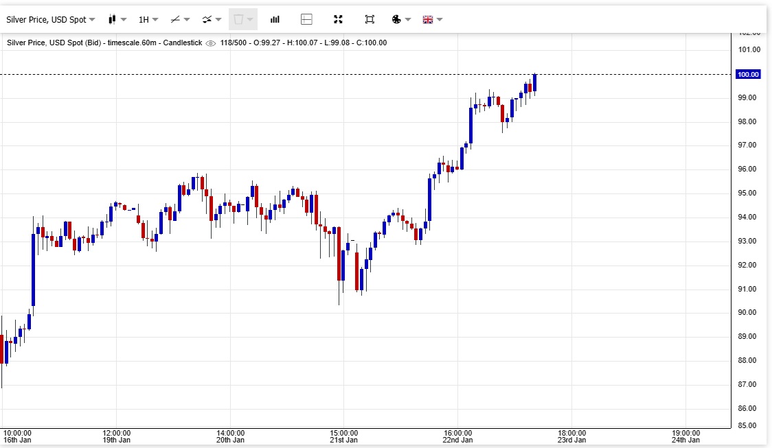The width and height of the screenshot is (772, 448).
Task: Open the 1H timeframe dropdown
Action: (x=148, y=20)
